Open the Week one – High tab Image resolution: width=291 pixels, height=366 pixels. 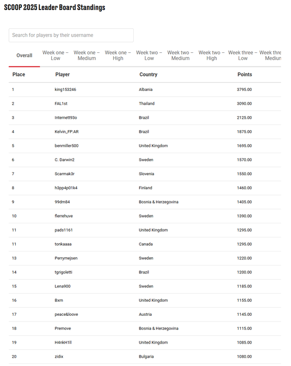point(118,55)
